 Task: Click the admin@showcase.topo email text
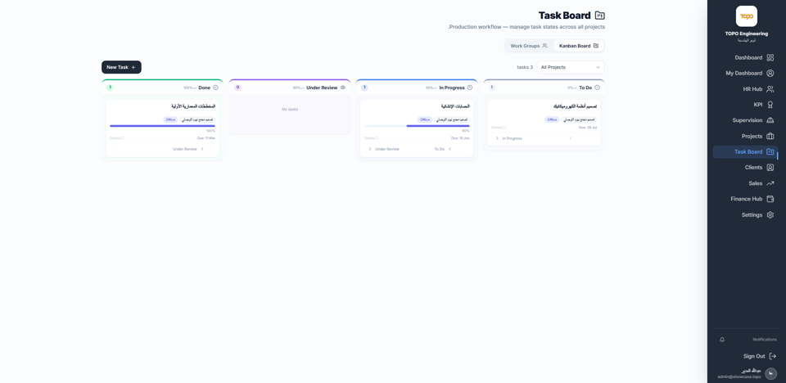[x=739, y=376]
